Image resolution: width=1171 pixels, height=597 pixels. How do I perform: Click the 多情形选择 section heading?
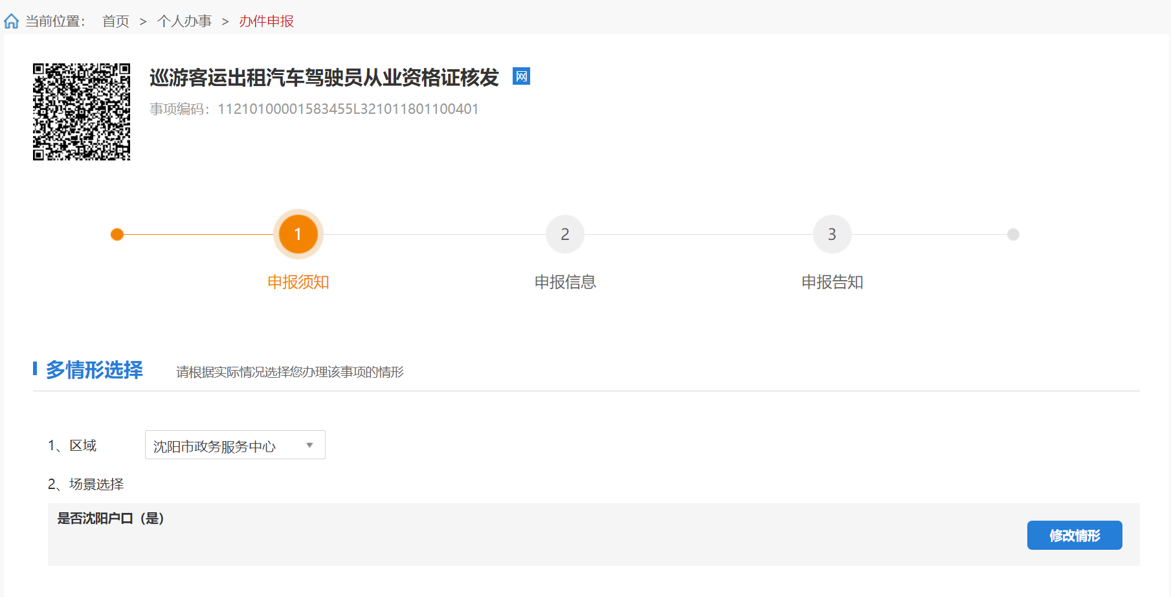[x=95, y=370]
